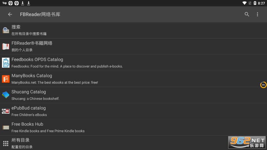Tap the circular yellow progress indicator
Viewport: 267px width, 150px height.
coord(263,85)
